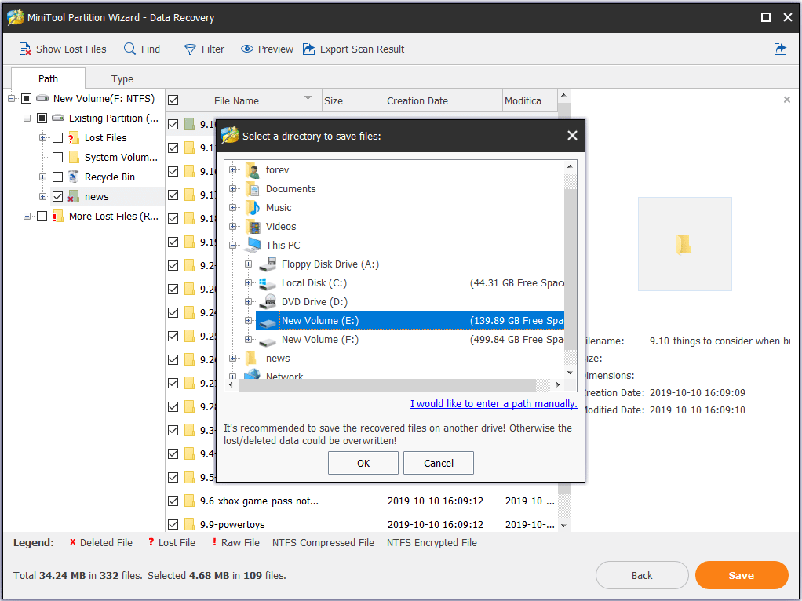Toggle the System Volum... checkbox
This screenshot has width=802, height=601.
[58, 157]
